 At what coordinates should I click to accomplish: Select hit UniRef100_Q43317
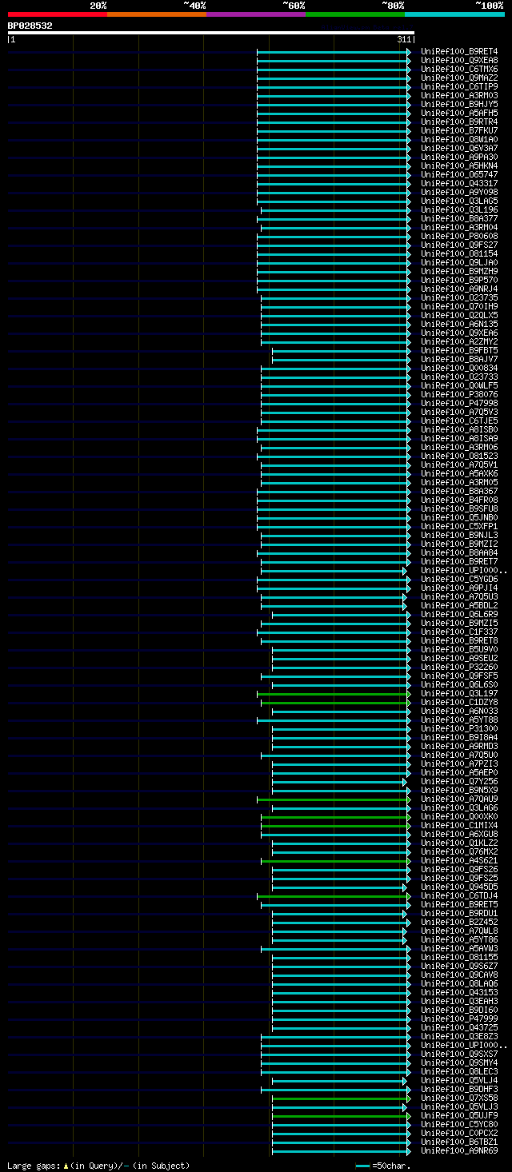459,184
